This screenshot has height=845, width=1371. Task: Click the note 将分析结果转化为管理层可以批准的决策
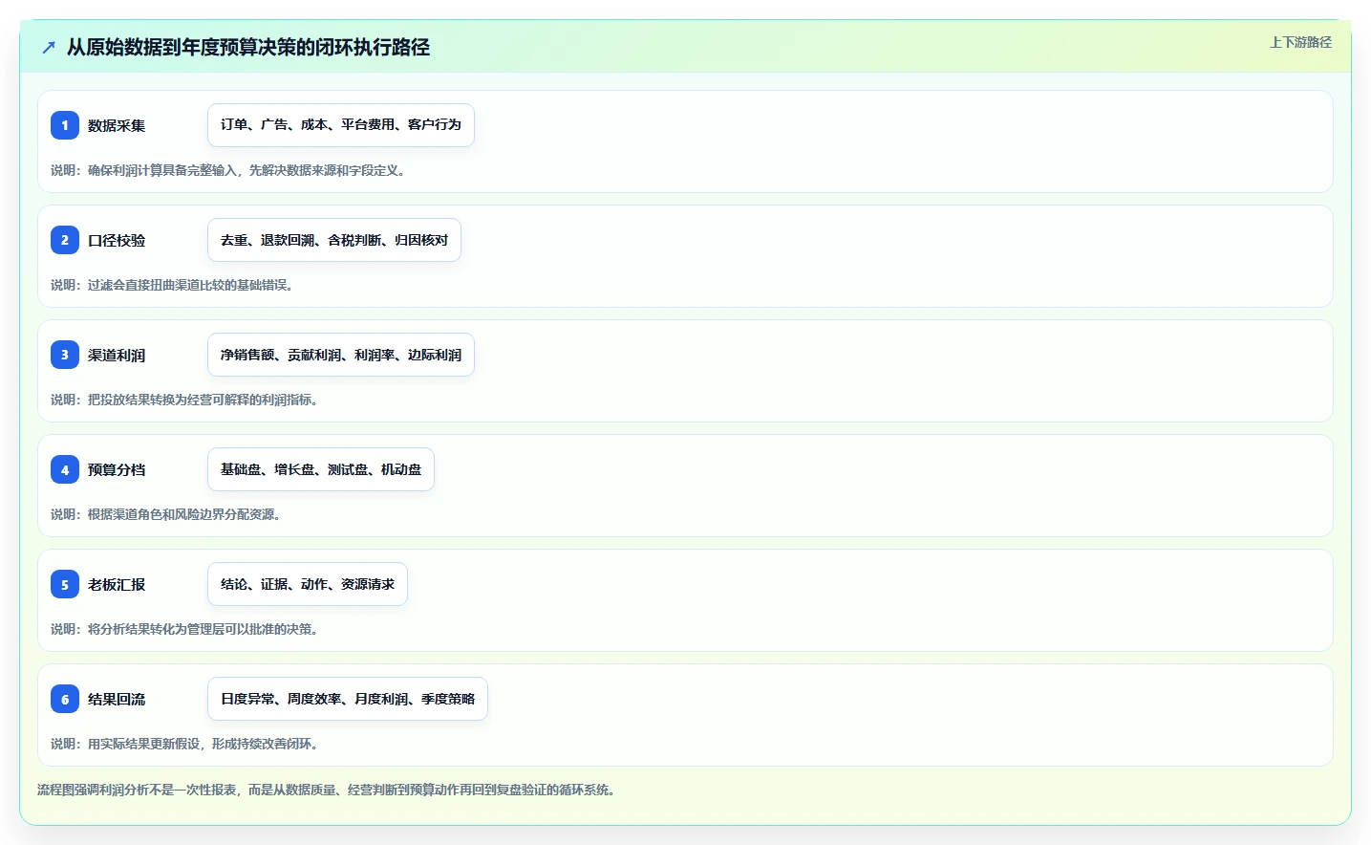(x=184, y=629)
